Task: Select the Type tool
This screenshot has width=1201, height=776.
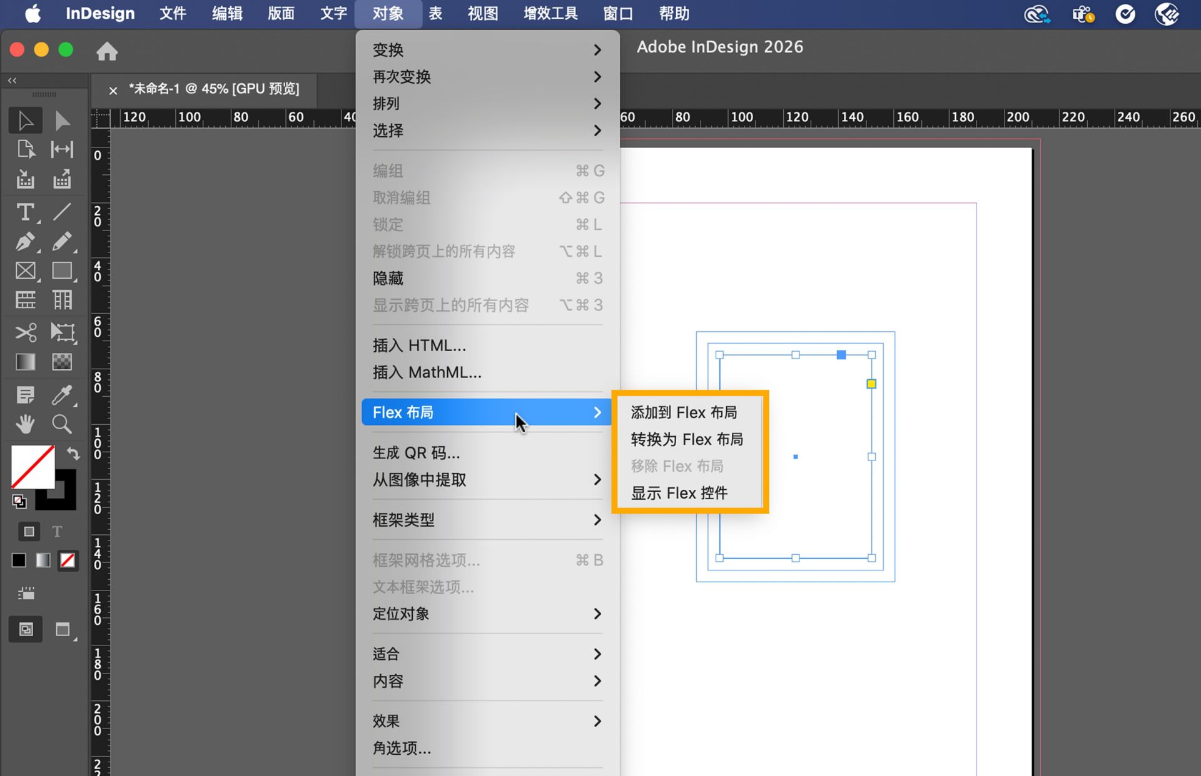Action: pyautogui.click(x=26, y=212)
